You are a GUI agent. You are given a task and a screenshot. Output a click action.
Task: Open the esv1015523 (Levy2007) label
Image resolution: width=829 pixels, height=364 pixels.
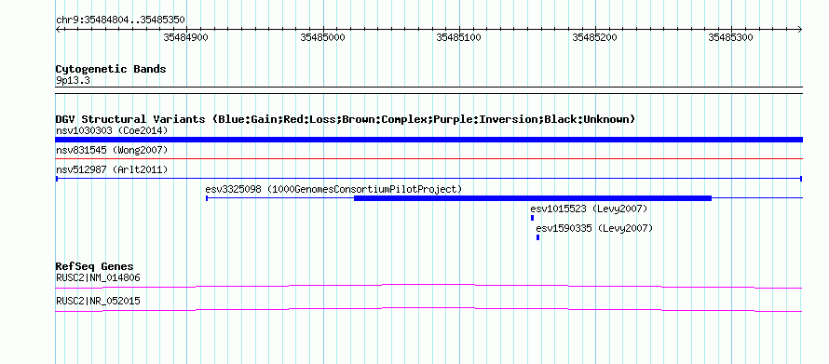589,209
